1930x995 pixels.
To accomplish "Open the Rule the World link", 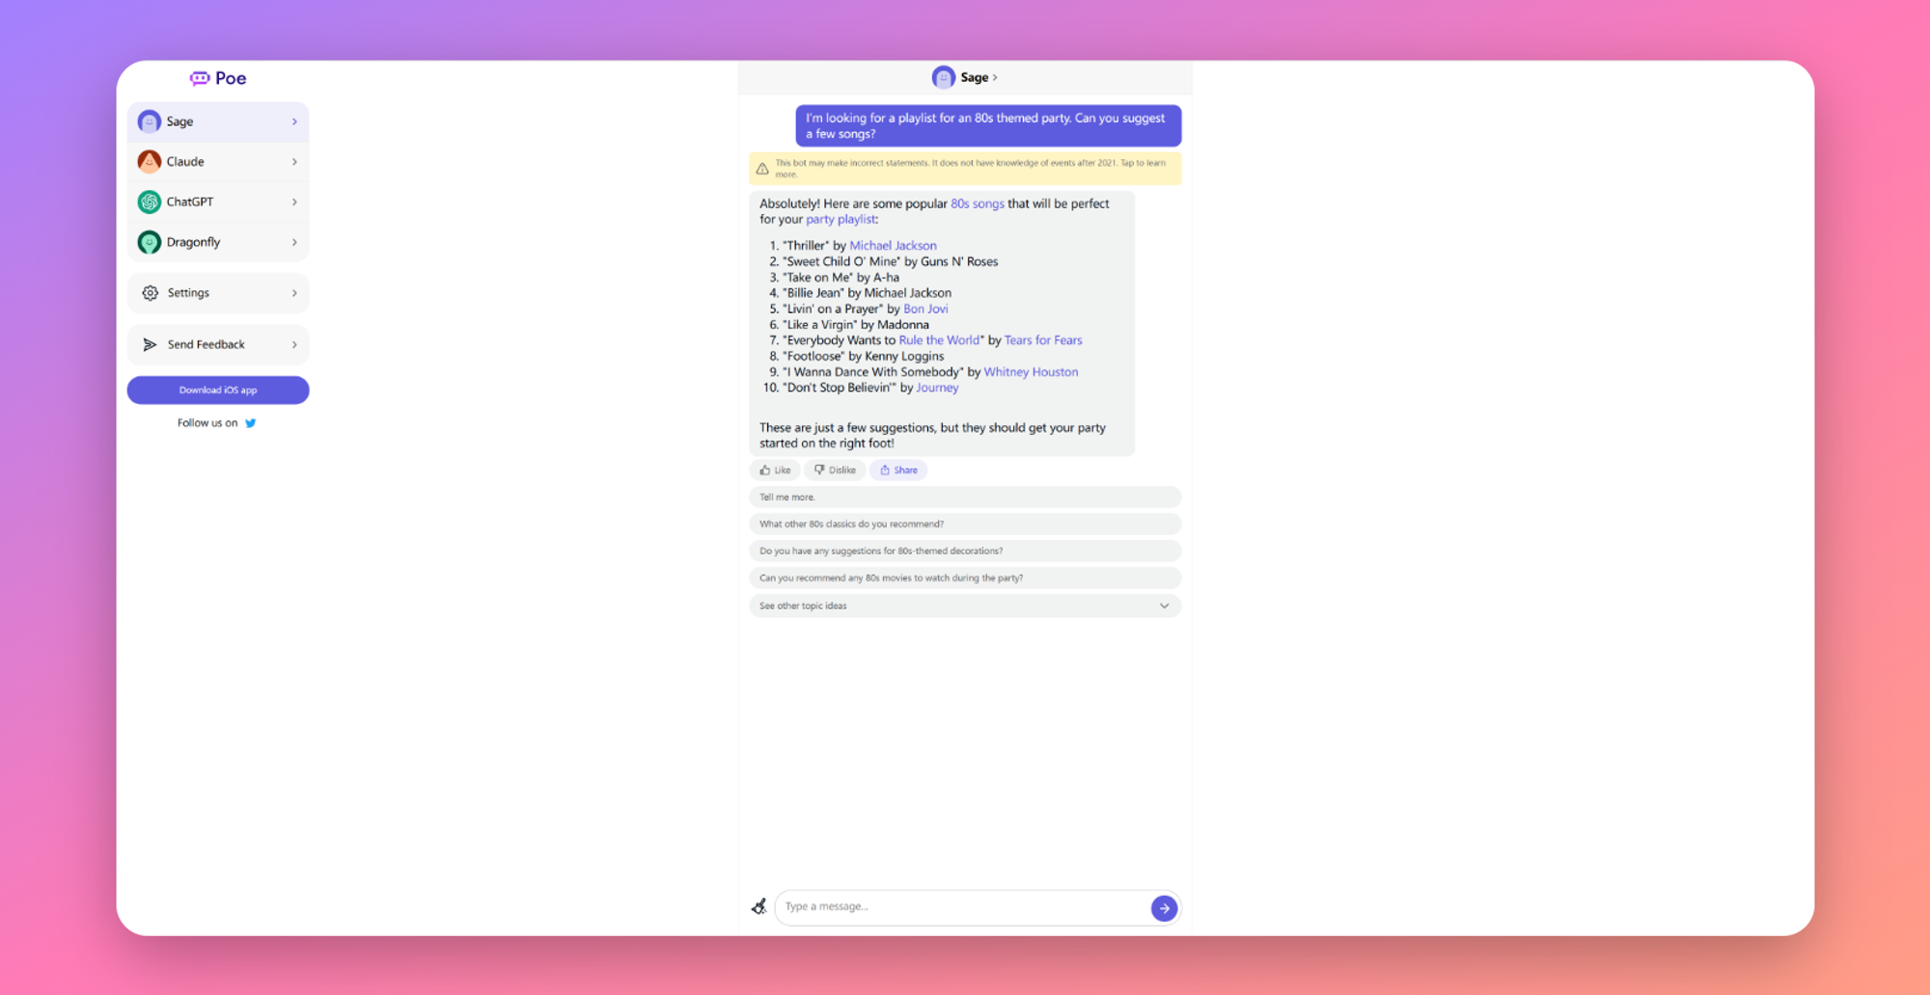I will [939, 340].
